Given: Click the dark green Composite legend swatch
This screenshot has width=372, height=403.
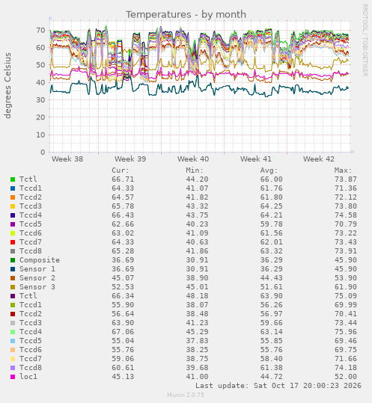Looking at the screenshot, I should pyautogui.click(x=13, y=260).
